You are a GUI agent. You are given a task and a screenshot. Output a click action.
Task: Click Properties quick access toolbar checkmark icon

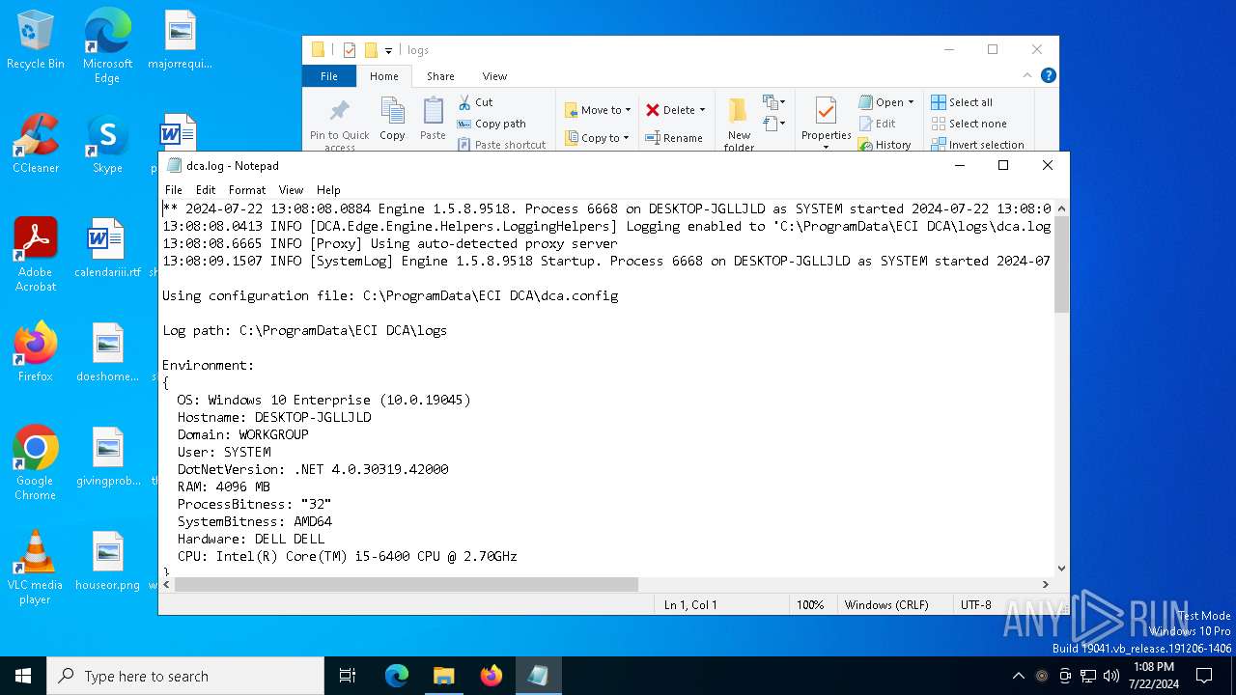(x=350, y=50)
